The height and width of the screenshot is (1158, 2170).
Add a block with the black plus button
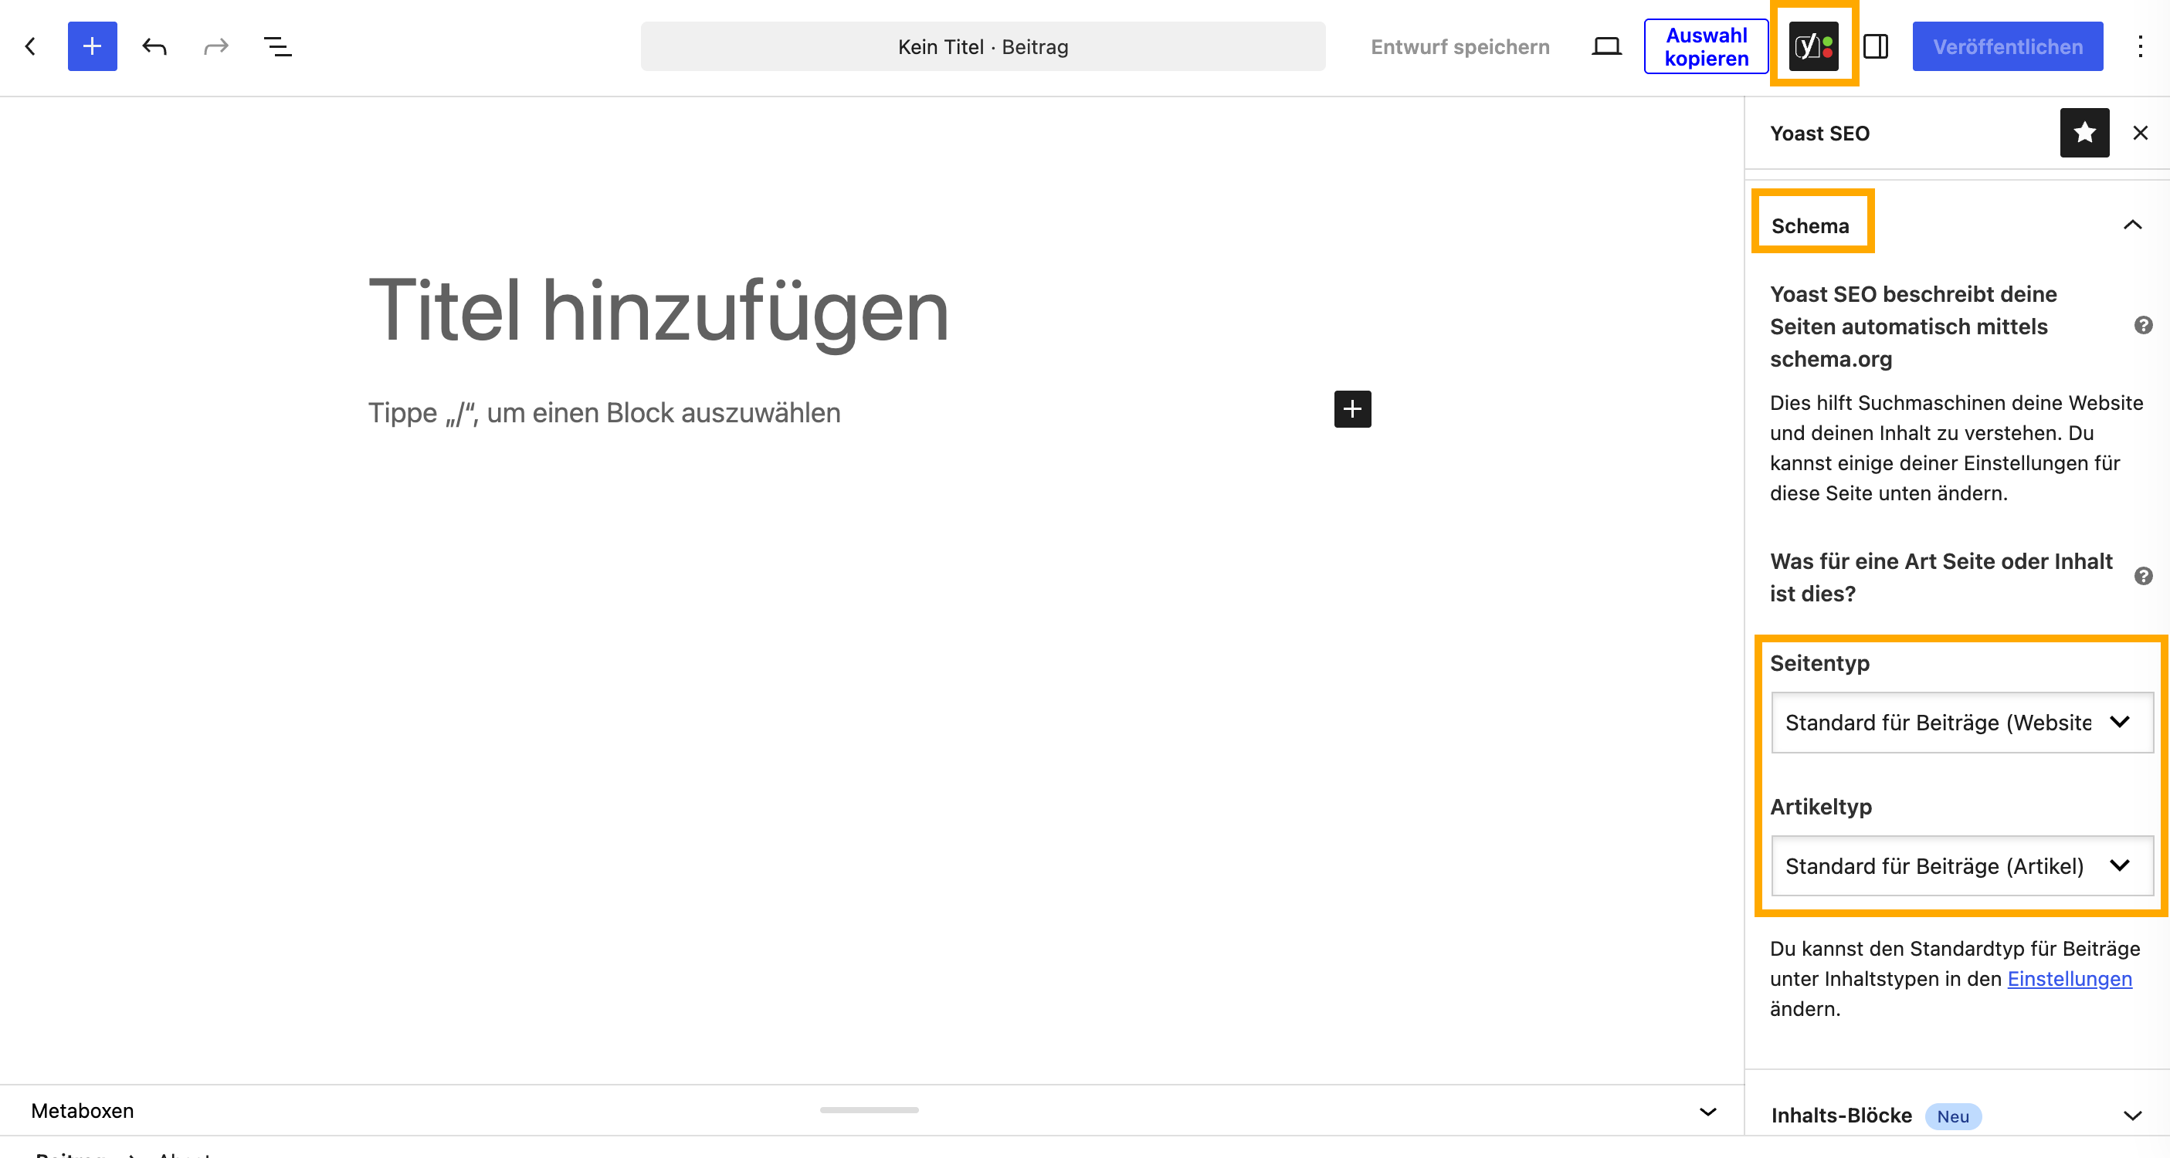coord(1353,409)
